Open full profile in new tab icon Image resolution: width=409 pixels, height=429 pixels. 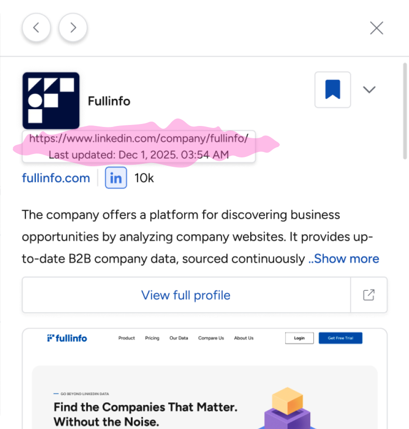[x=369, y=295]
